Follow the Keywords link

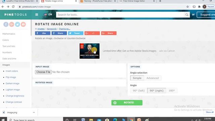(x=52, y=29)
